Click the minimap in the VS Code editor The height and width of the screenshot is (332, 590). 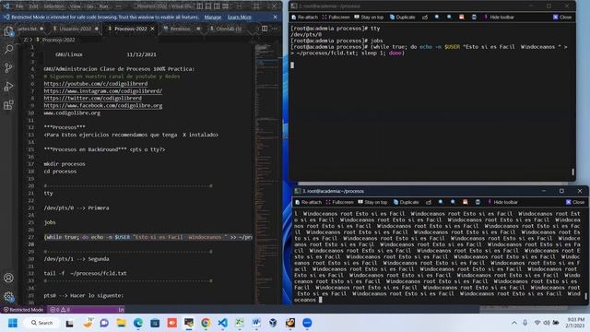tap(266, 173)
